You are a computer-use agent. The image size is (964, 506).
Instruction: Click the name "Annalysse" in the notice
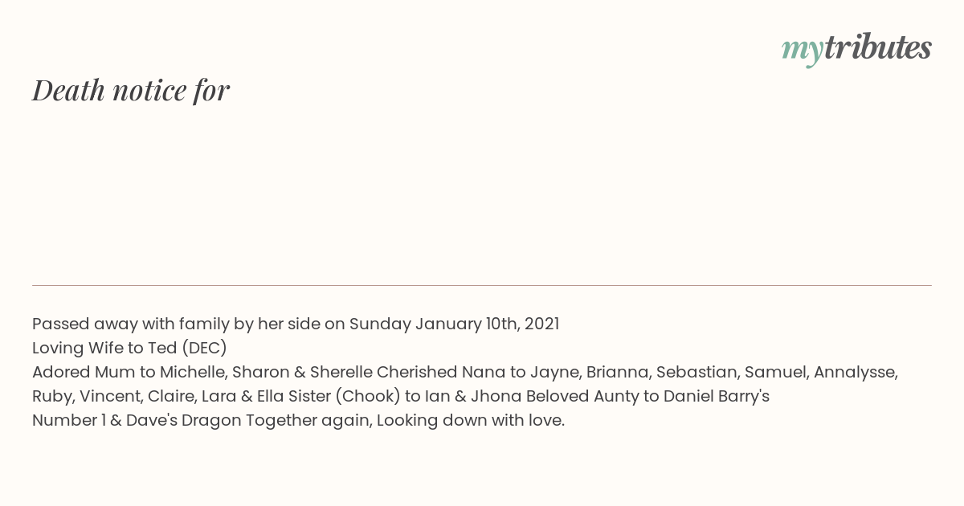pyautogui.click(x=856, y=372)
